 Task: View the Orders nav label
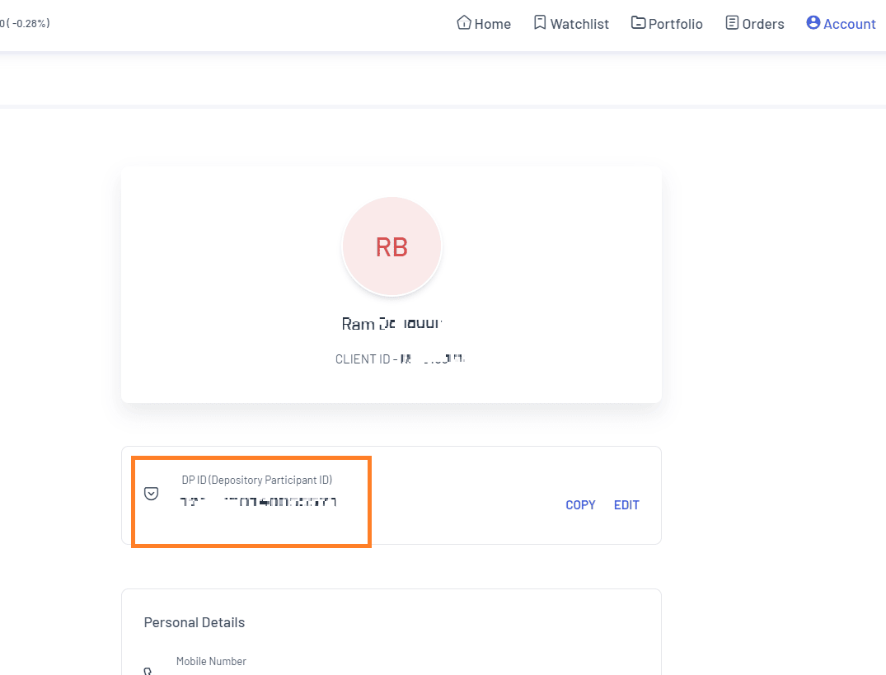(763, 24)
